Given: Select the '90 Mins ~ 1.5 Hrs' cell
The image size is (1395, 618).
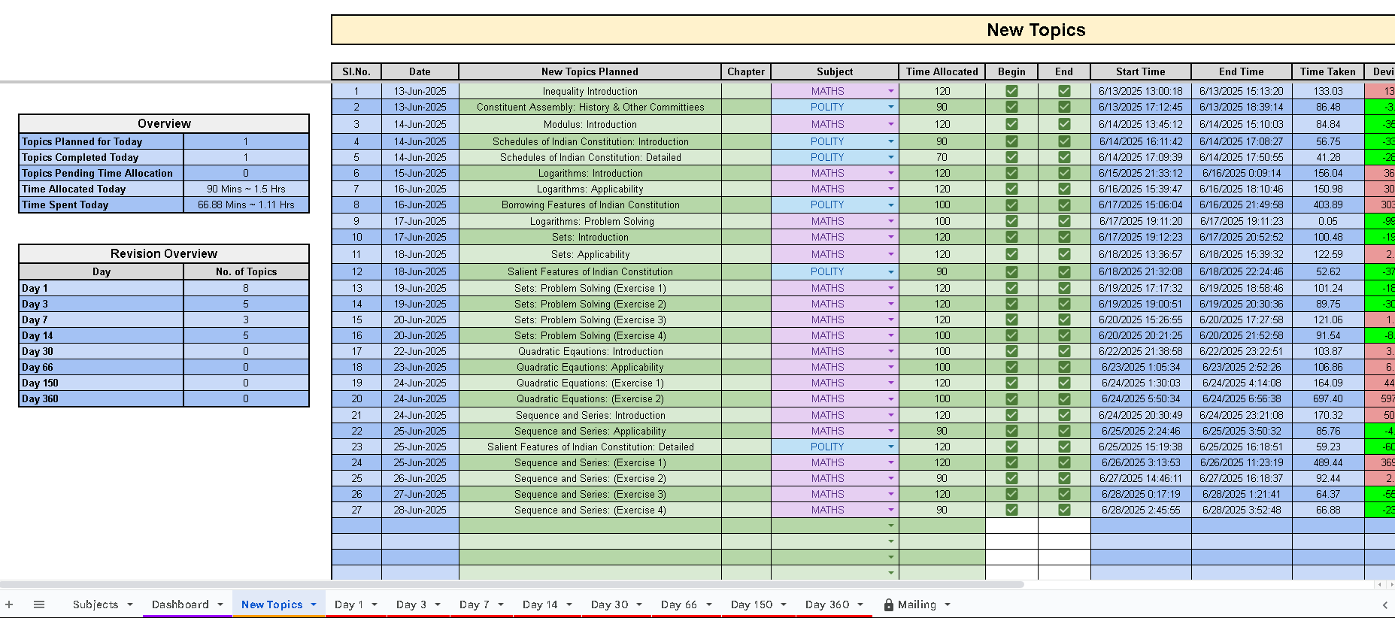Looking at the screenshot, I should (246, 189).
